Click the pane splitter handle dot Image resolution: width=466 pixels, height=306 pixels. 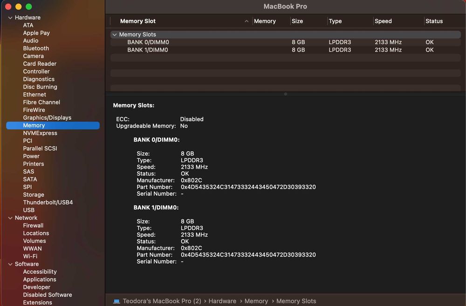[x=286, y=94]
